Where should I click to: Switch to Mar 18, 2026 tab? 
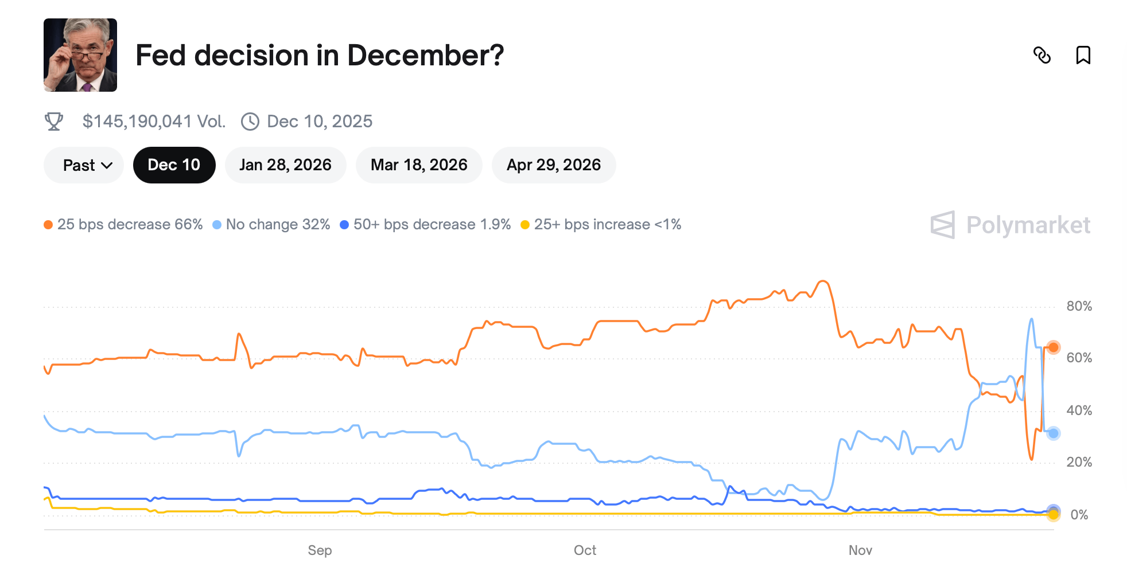click(x=419, y=165)
